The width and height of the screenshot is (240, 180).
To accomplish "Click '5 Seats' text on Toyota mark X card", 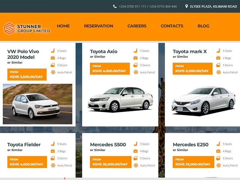I will (227, 51).
